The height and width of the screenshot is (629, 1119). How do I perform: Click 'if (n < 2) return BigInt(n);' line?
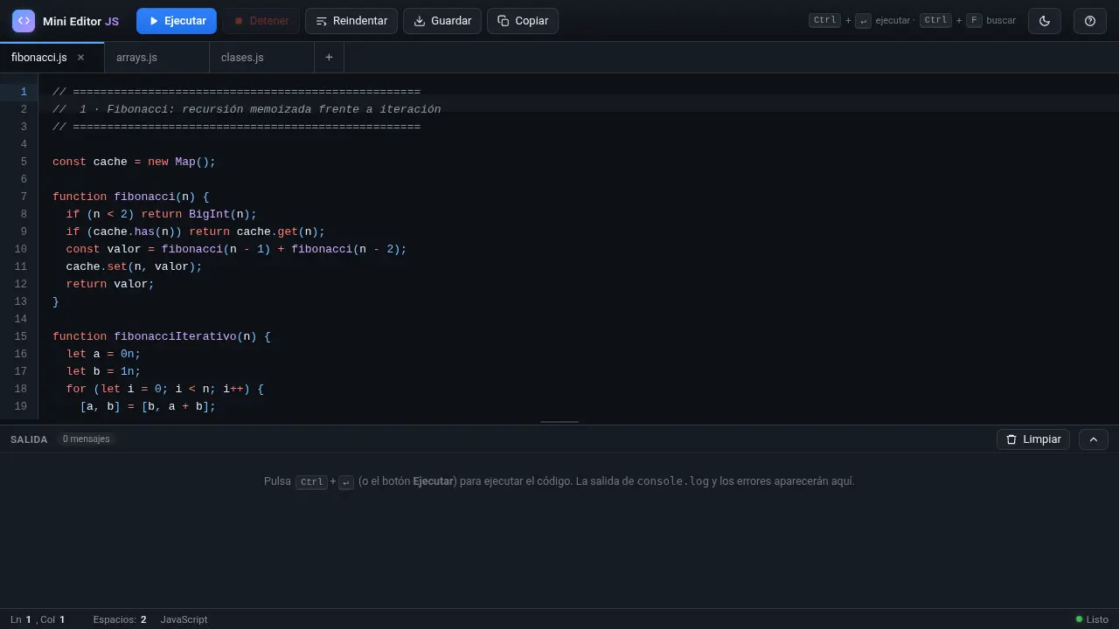[162, 214]
